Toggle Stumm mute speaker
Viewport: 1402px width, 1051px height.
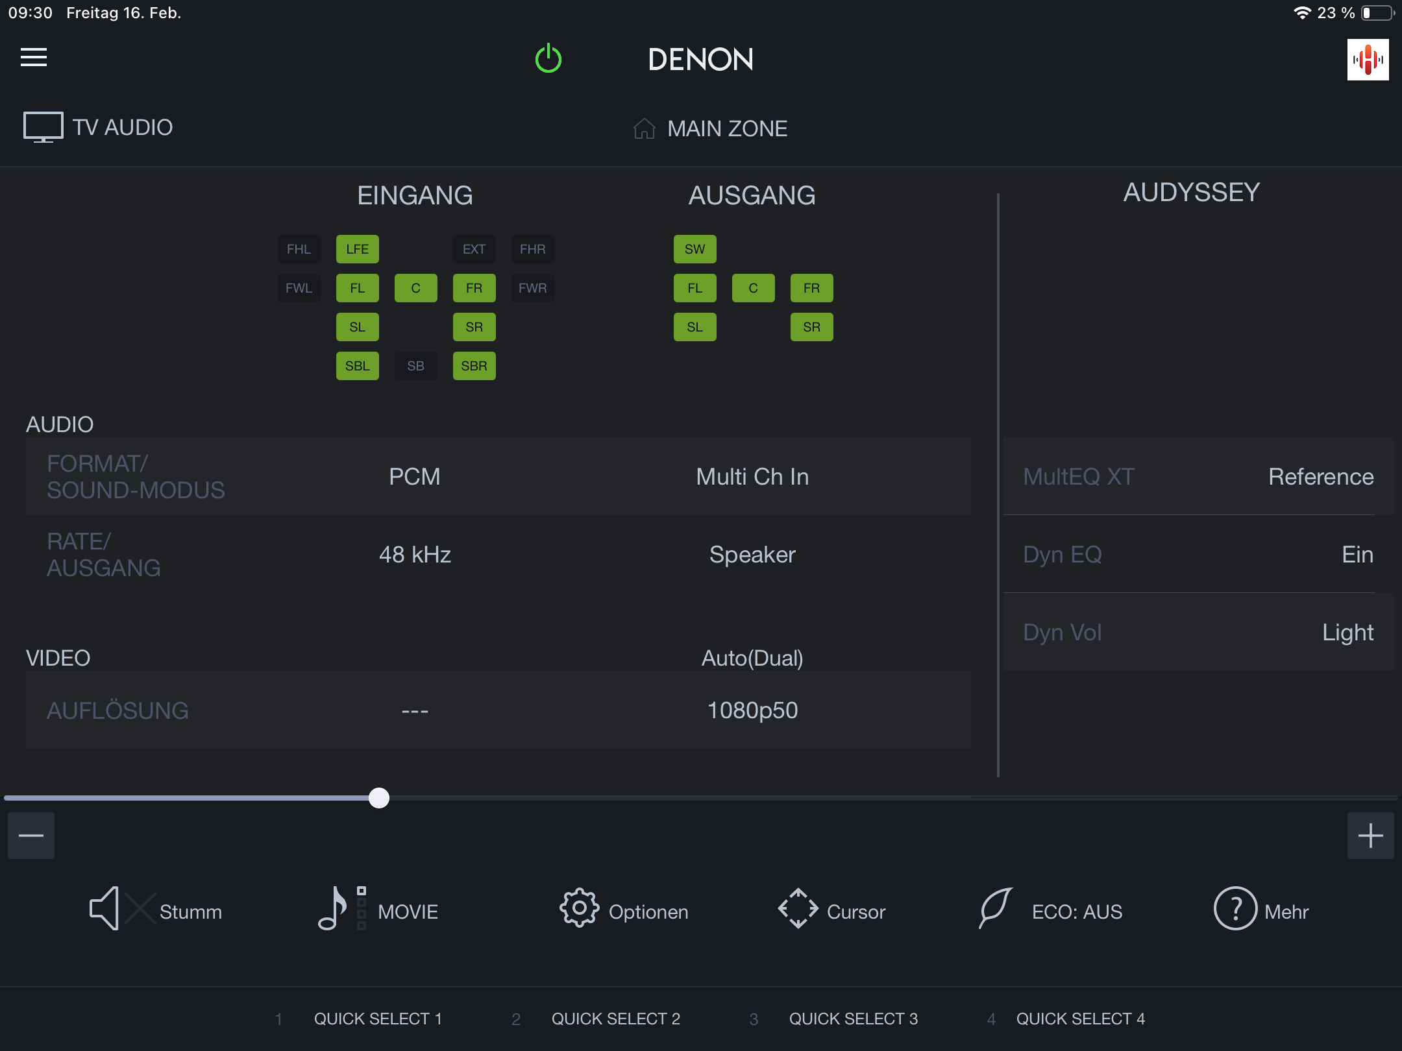click(x=105, y=908)
